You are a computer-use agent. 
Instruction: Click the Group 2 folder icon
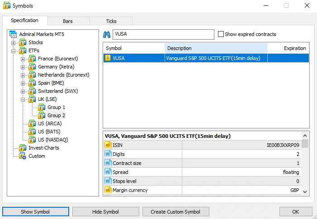pyautogui.click(x=42, y=115)
